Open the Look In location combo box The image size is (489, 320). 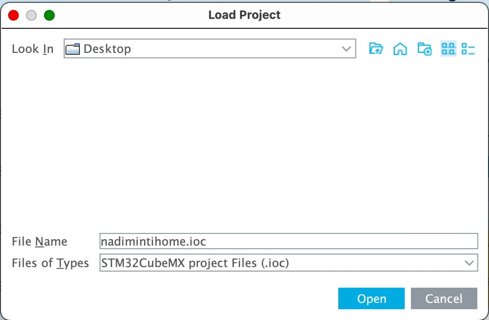point(210,48)
